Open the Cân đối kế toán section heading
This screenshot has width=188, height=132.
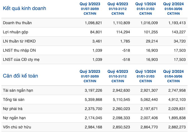[20, 76]
